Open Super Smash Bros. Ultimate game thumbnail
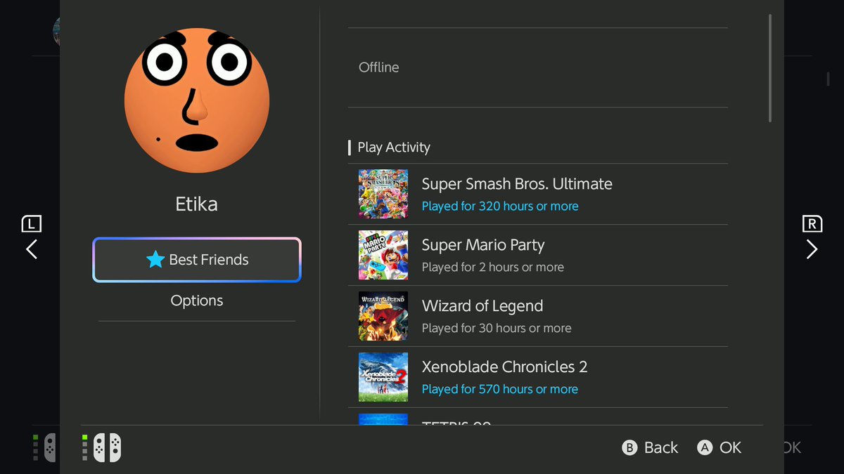Image resolution: width=844 pixels, height=474 pixels. tap(383, 194)
